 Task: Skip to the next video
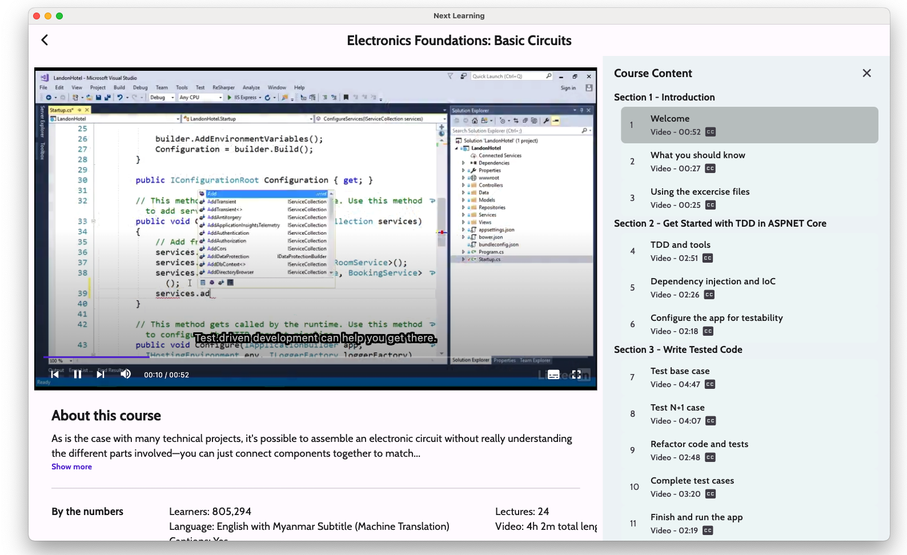pyautogui.click(x=101, y=375)
